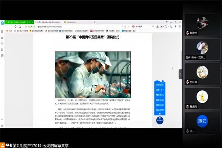Open the hamburger main menu of the browser

[180, 27]
